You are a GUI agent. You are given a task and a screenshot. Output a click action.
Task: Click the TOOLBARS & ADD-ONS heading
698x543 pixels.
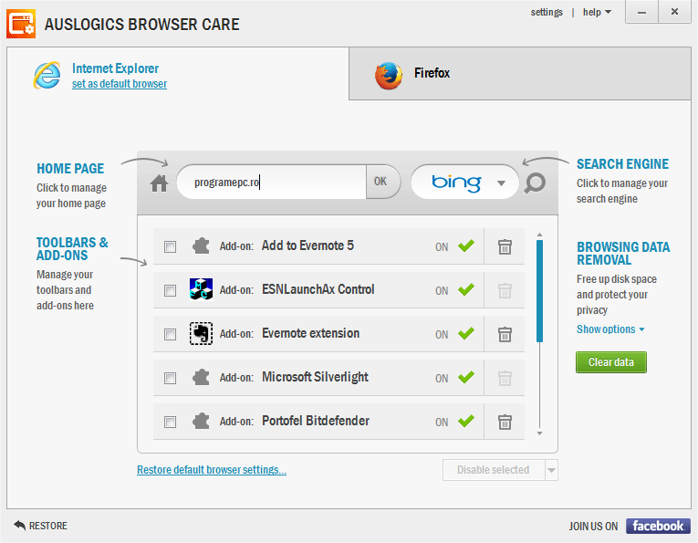coord(72,249)
